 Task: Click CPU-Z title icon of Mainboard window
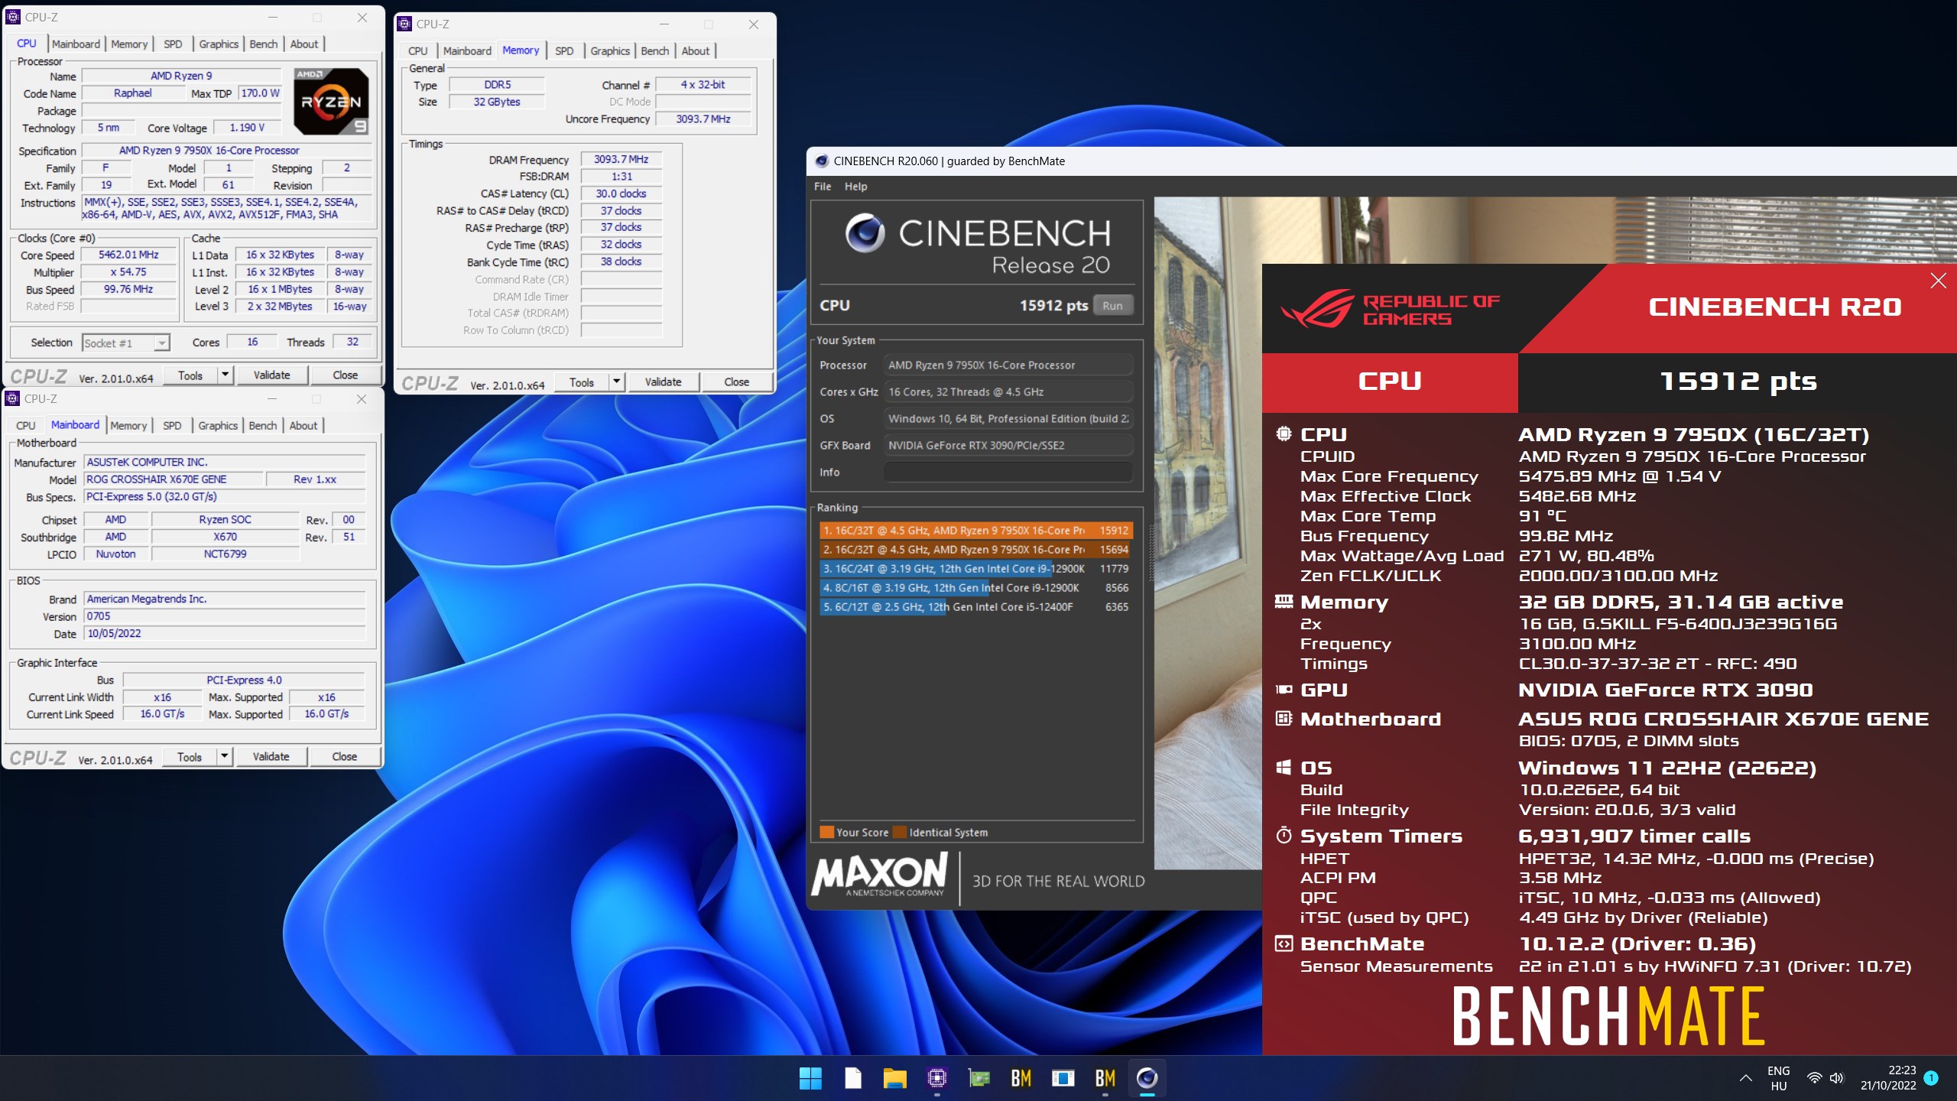[x=12, y=398]
